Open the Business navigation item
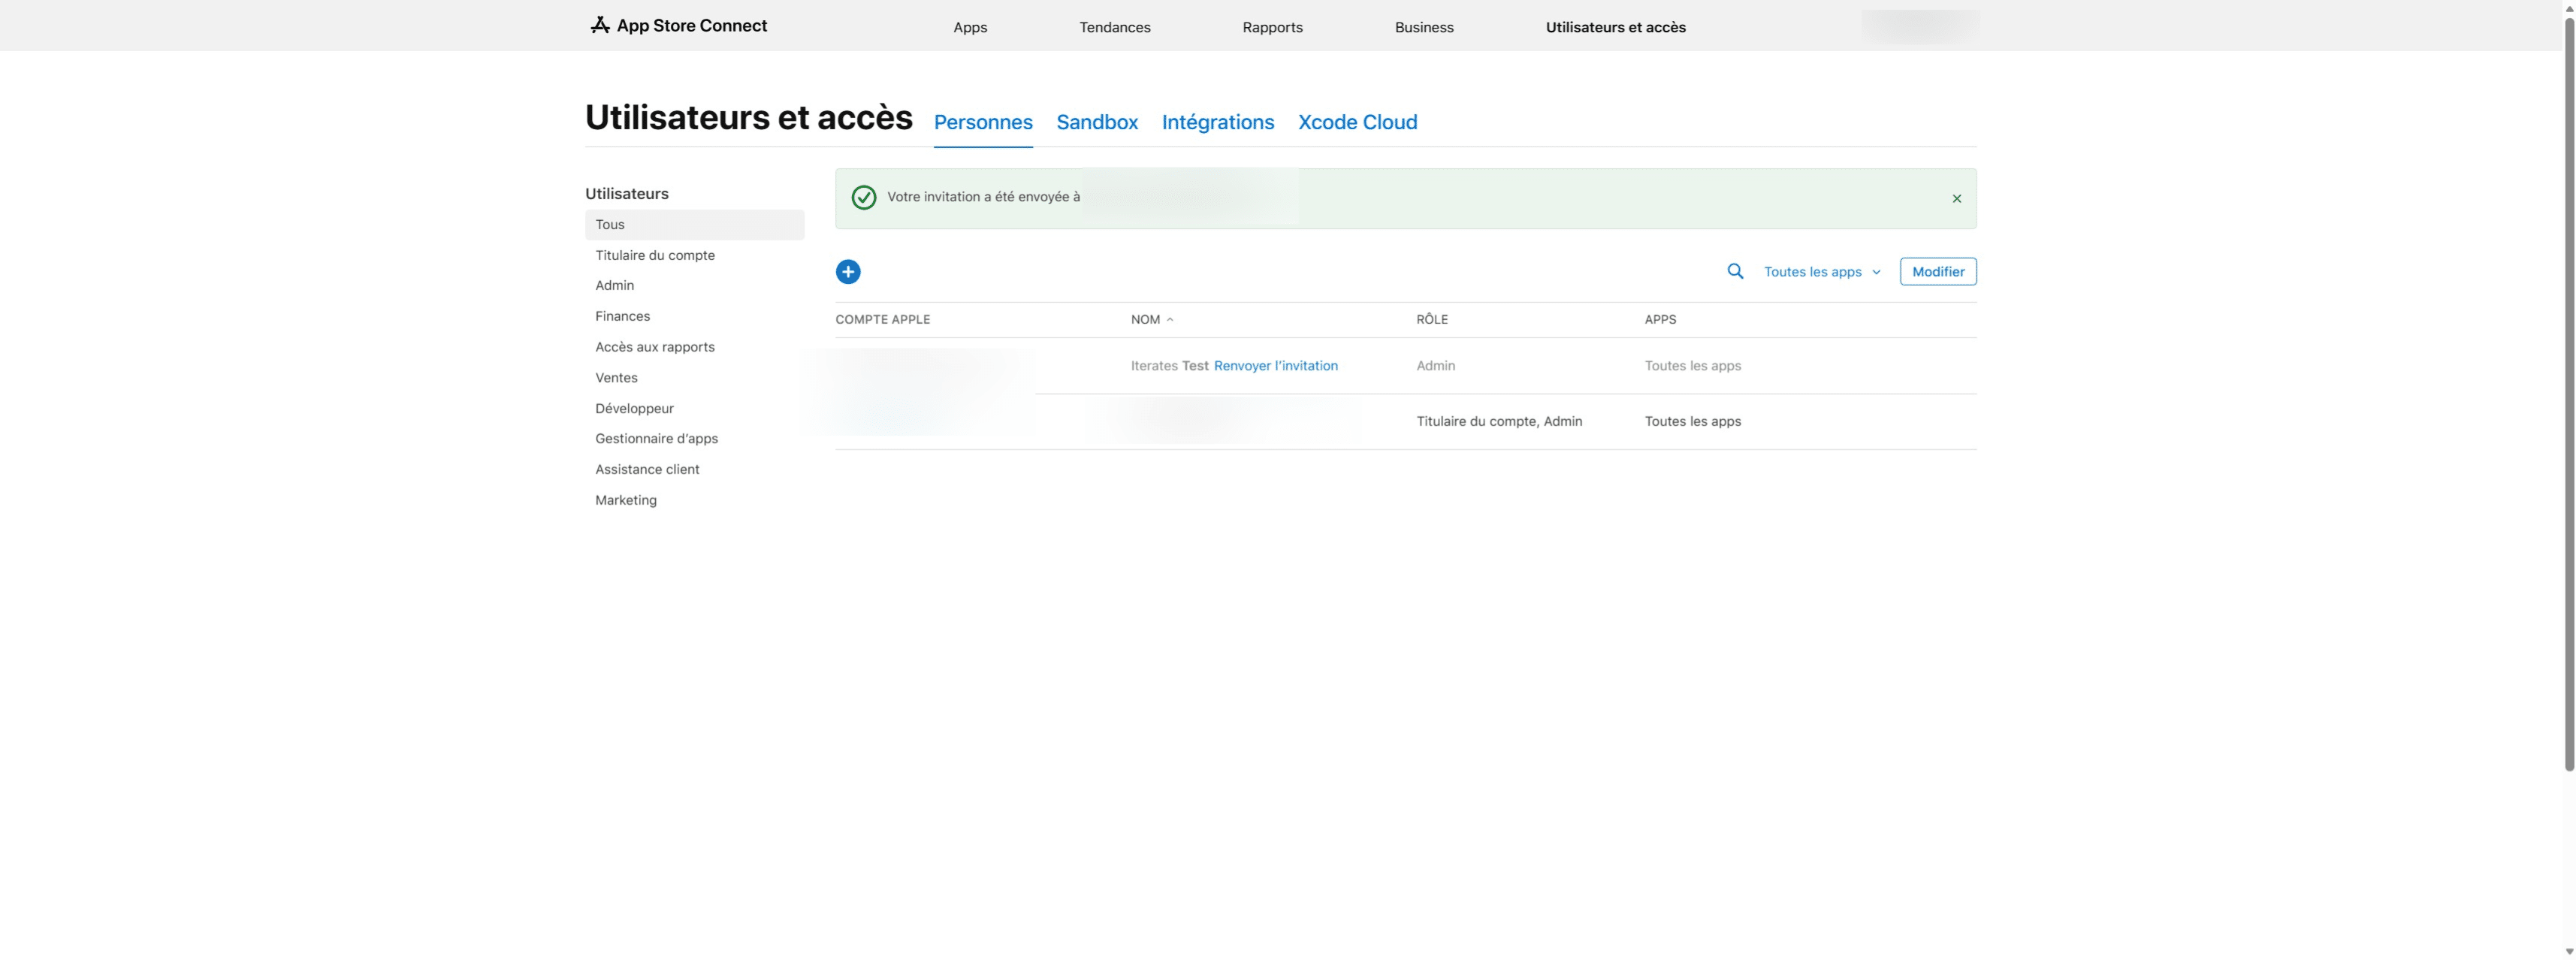Viewport: 2576px width, 960px height. [x=1424, y=27]
